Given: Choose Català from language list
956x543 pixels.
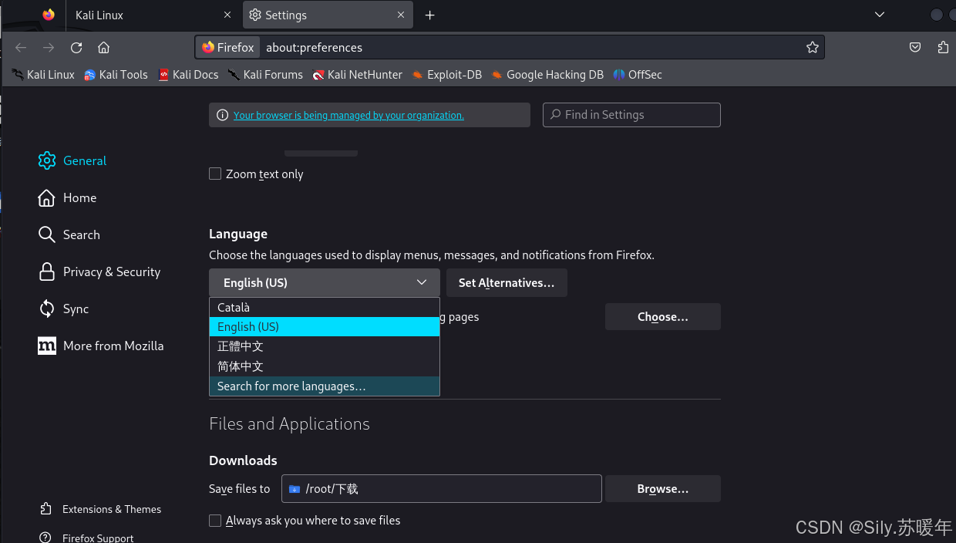Looking at the screenshot, I should [x=325, y=307].
